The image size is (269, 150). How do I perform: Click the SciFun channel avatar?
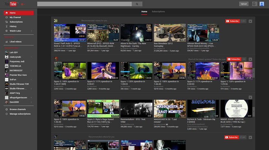click(x=6, y=80)
